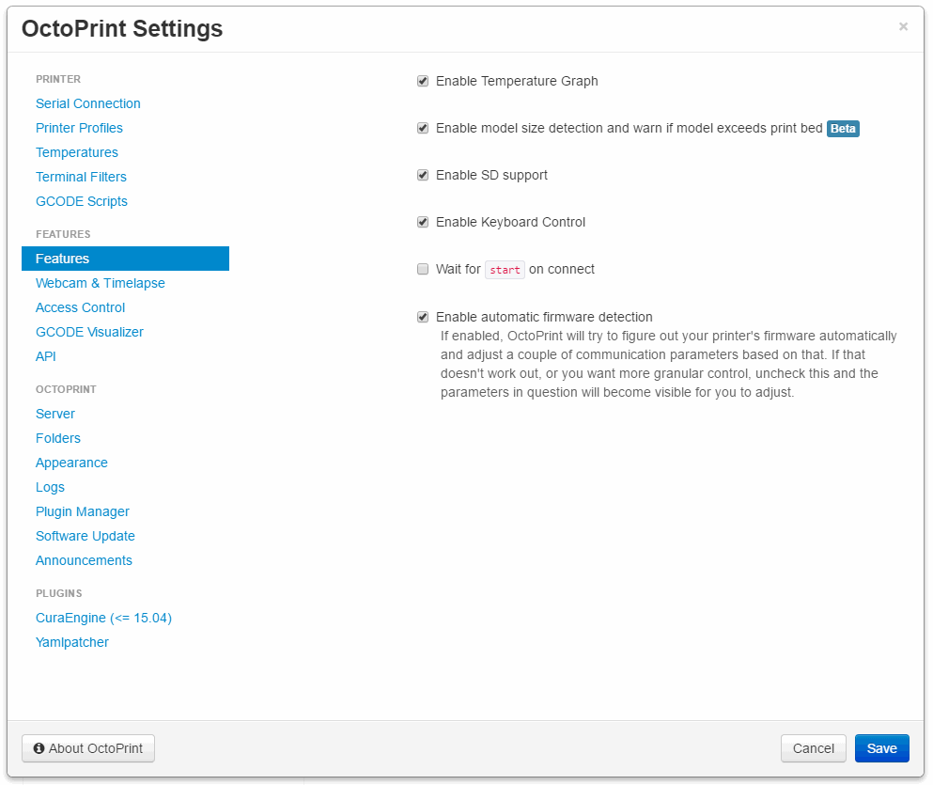Switch to Plugin Manager

[x=82, y=511]
